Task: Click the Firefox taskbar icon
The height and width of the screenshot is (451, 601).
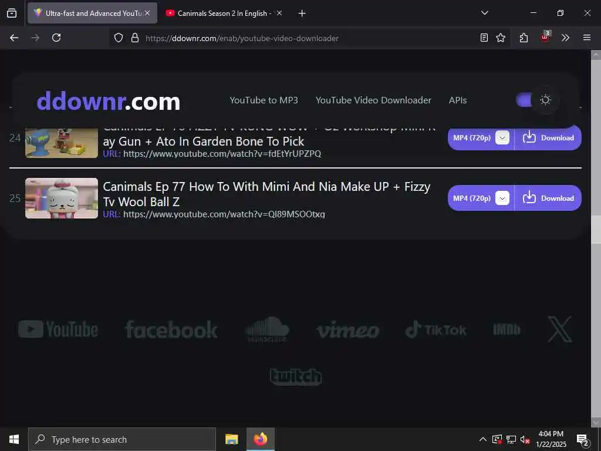Action: coord(260,439)
